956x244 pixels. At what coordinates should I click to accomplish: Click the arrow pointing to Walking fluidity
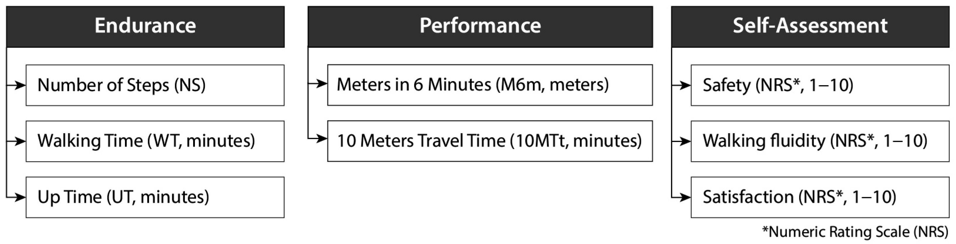coord(681,141)
